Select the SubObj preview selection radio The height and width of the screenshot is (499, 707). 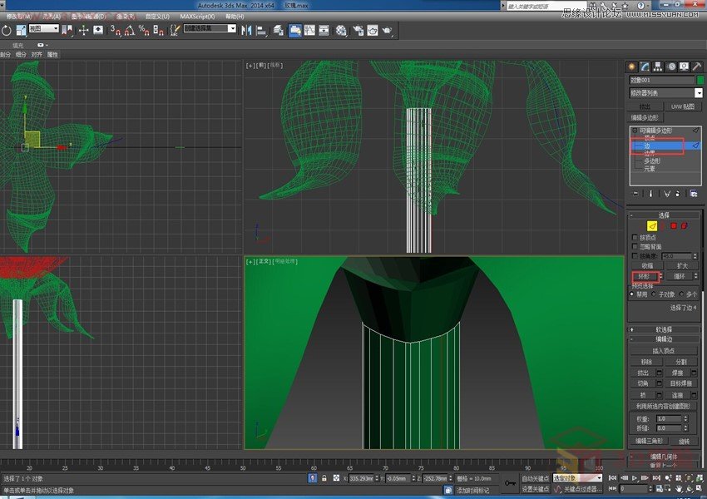coord(653,294)
